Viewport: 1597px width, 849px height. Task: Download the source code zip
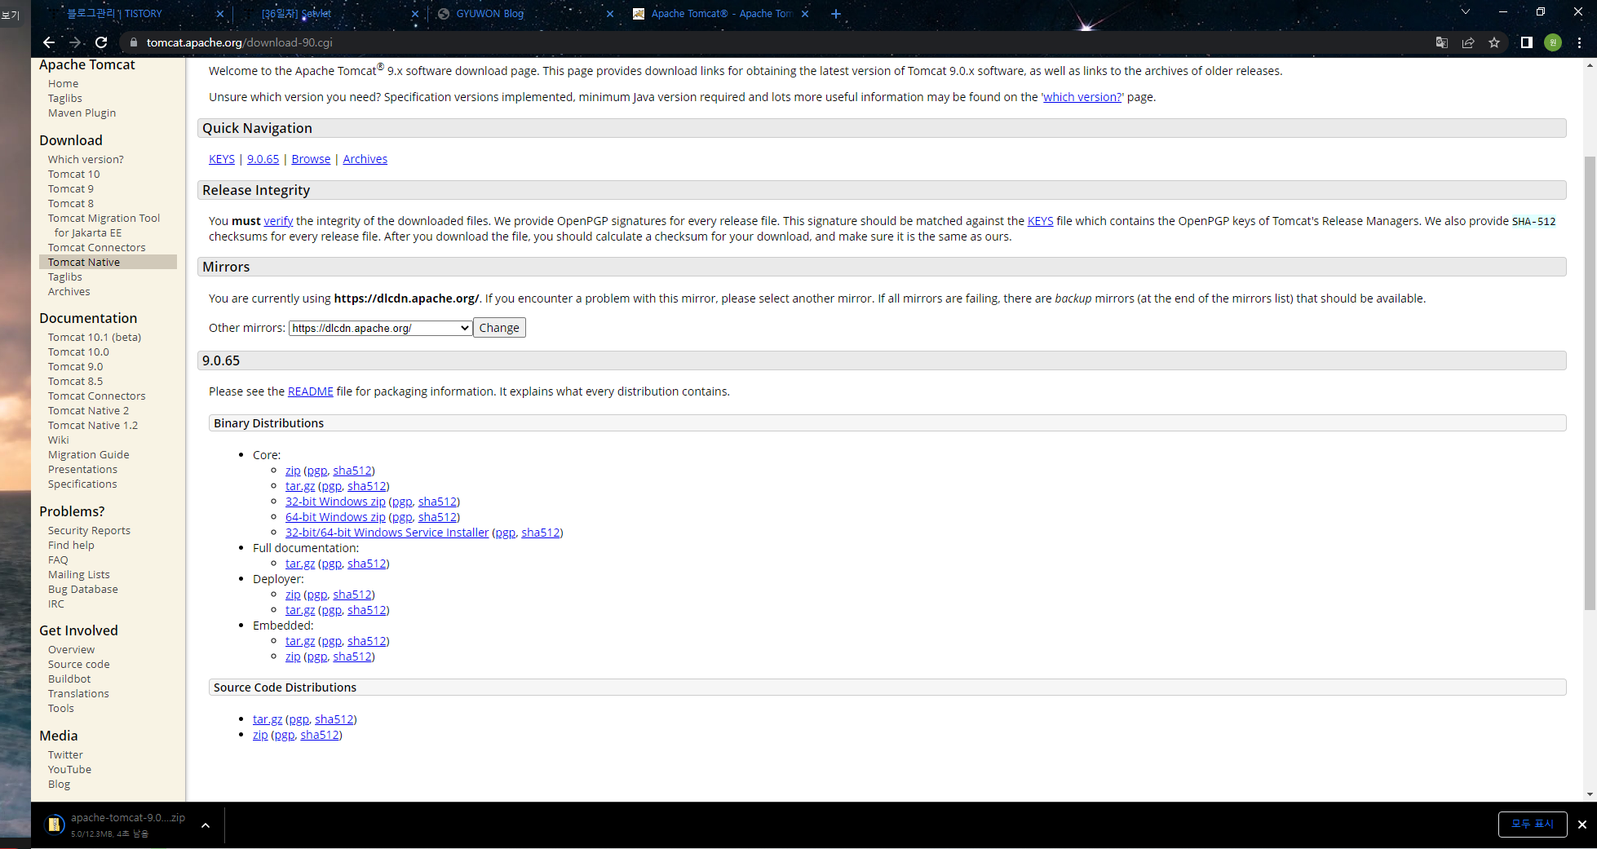260,735
